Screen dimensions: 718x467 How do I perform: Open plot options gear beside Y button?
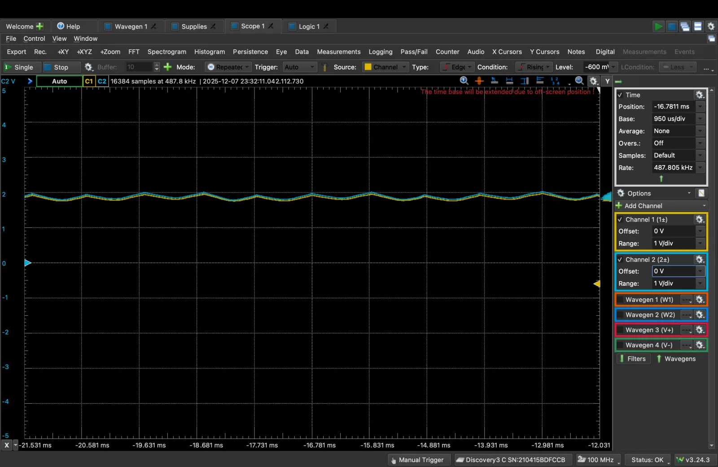[594, 81]
